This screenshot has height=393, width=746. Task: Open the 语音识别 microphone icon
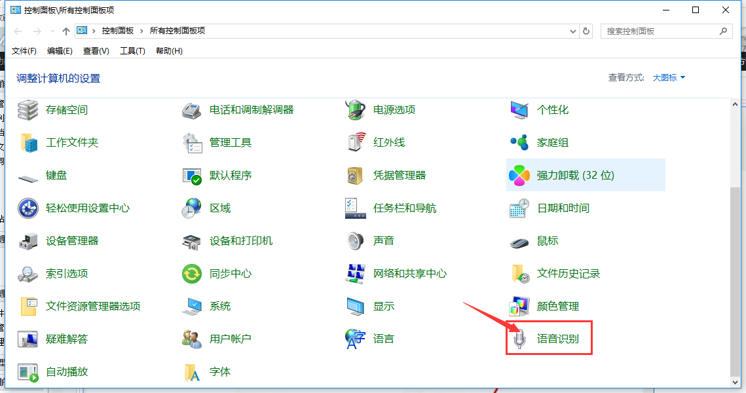pyautogui.click(x=519, y=339)
